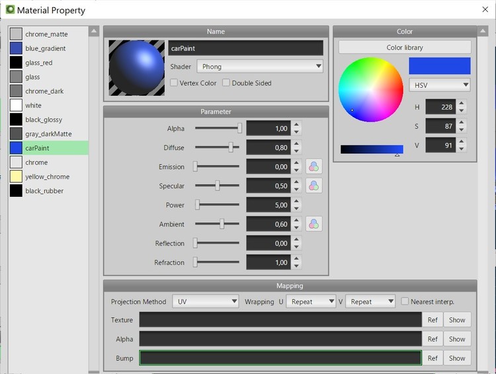
Task: Click the brightness gradient bar
Action: 372,149
